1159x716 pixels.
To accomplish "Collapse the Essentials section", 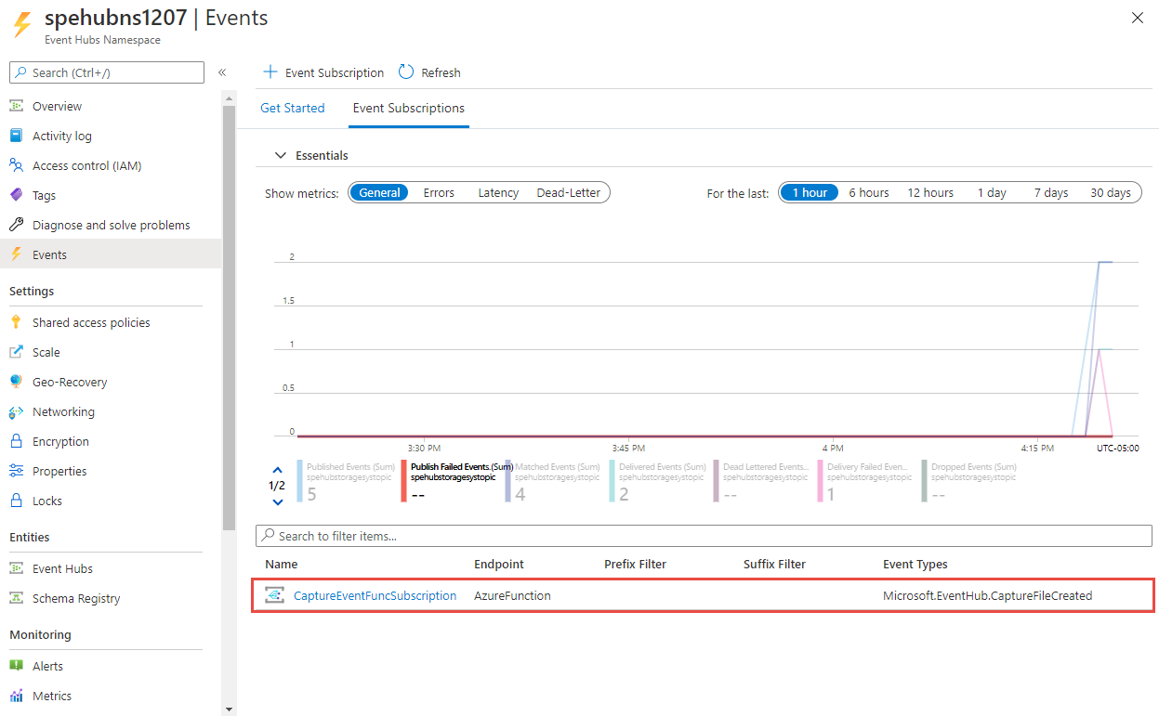I will point(280,155).
